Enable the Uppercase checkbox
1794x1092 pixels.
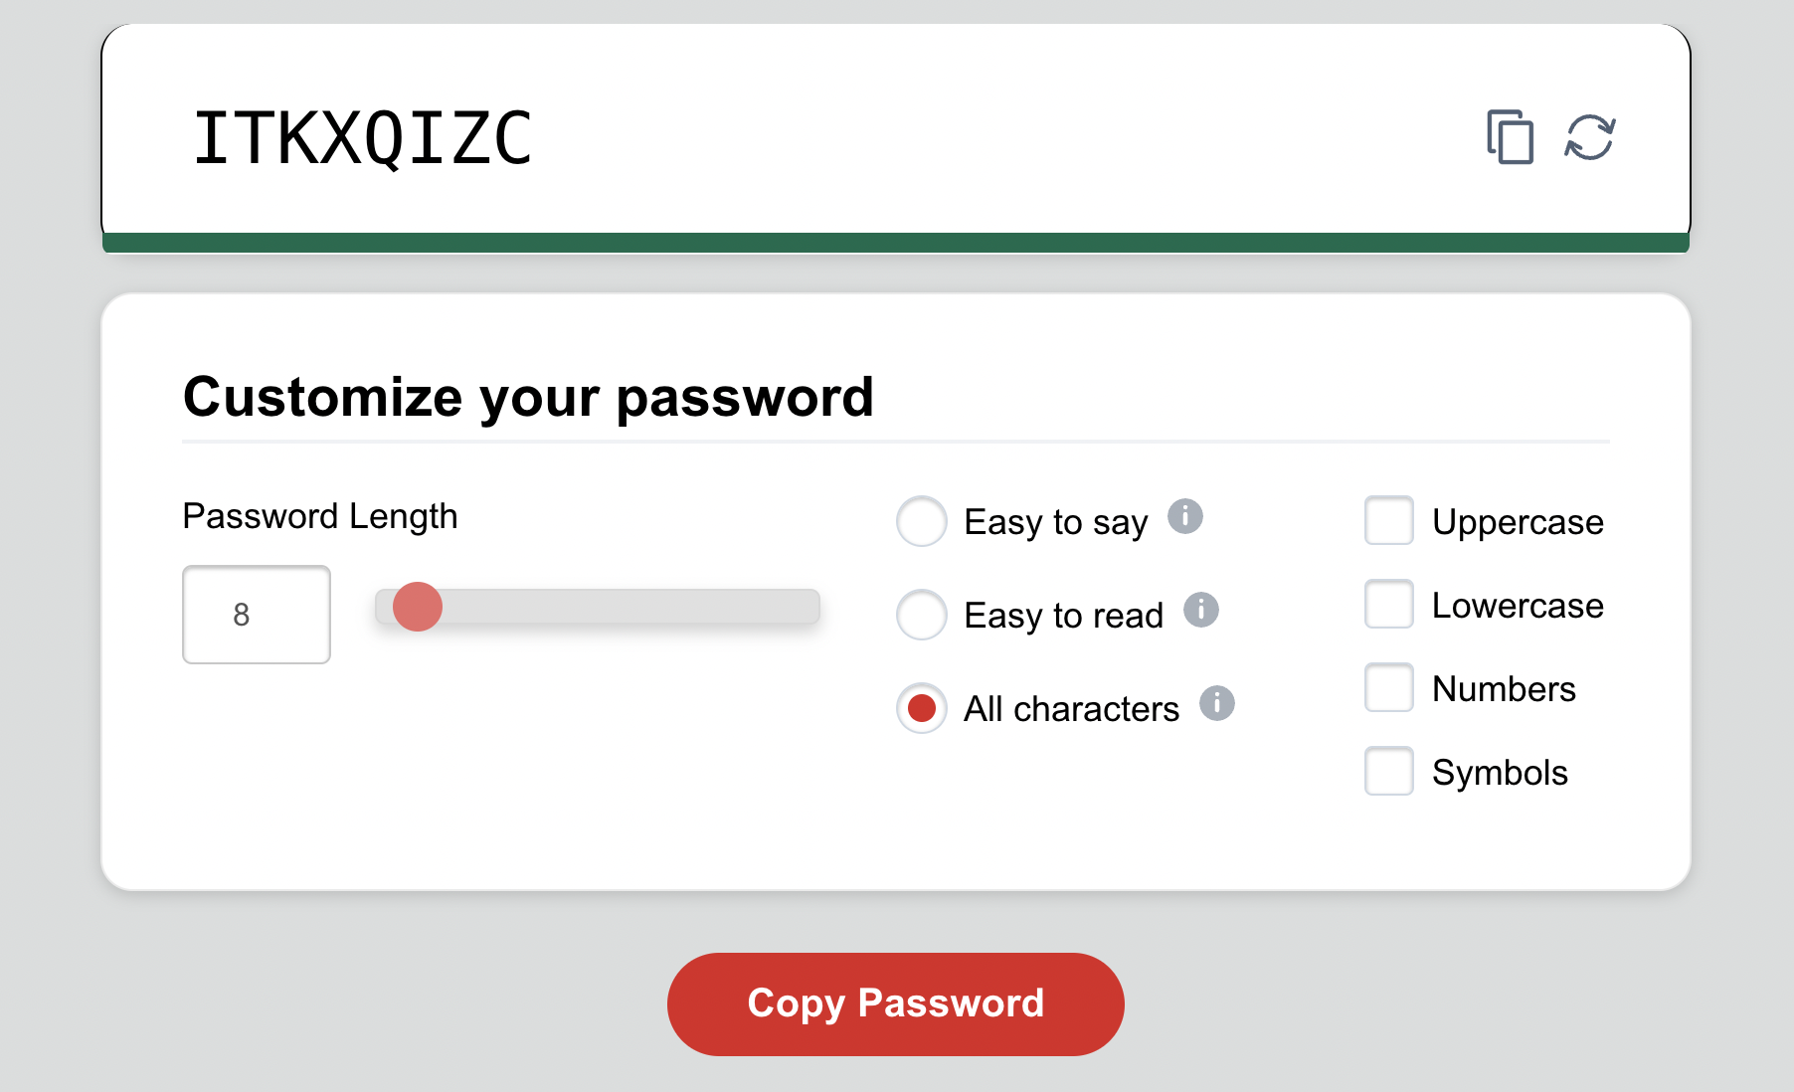[x=1389, y=520]
